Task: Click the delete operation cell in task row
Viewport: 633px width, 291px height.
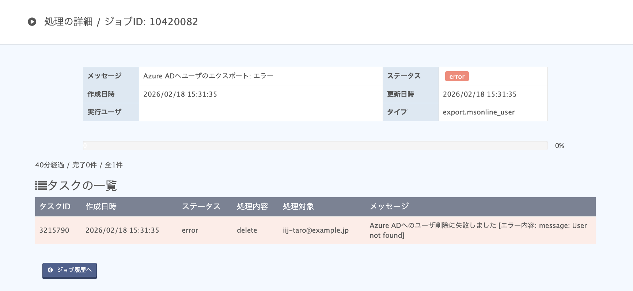Action: tap(247, 230)
